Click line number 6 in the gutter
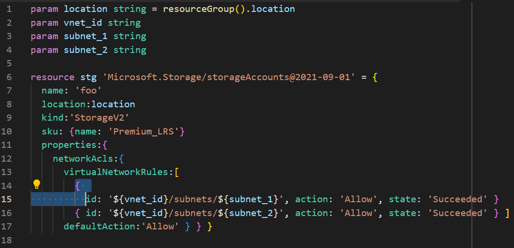The height and width of the screenshot is (248, 514). tap(9, 77)
